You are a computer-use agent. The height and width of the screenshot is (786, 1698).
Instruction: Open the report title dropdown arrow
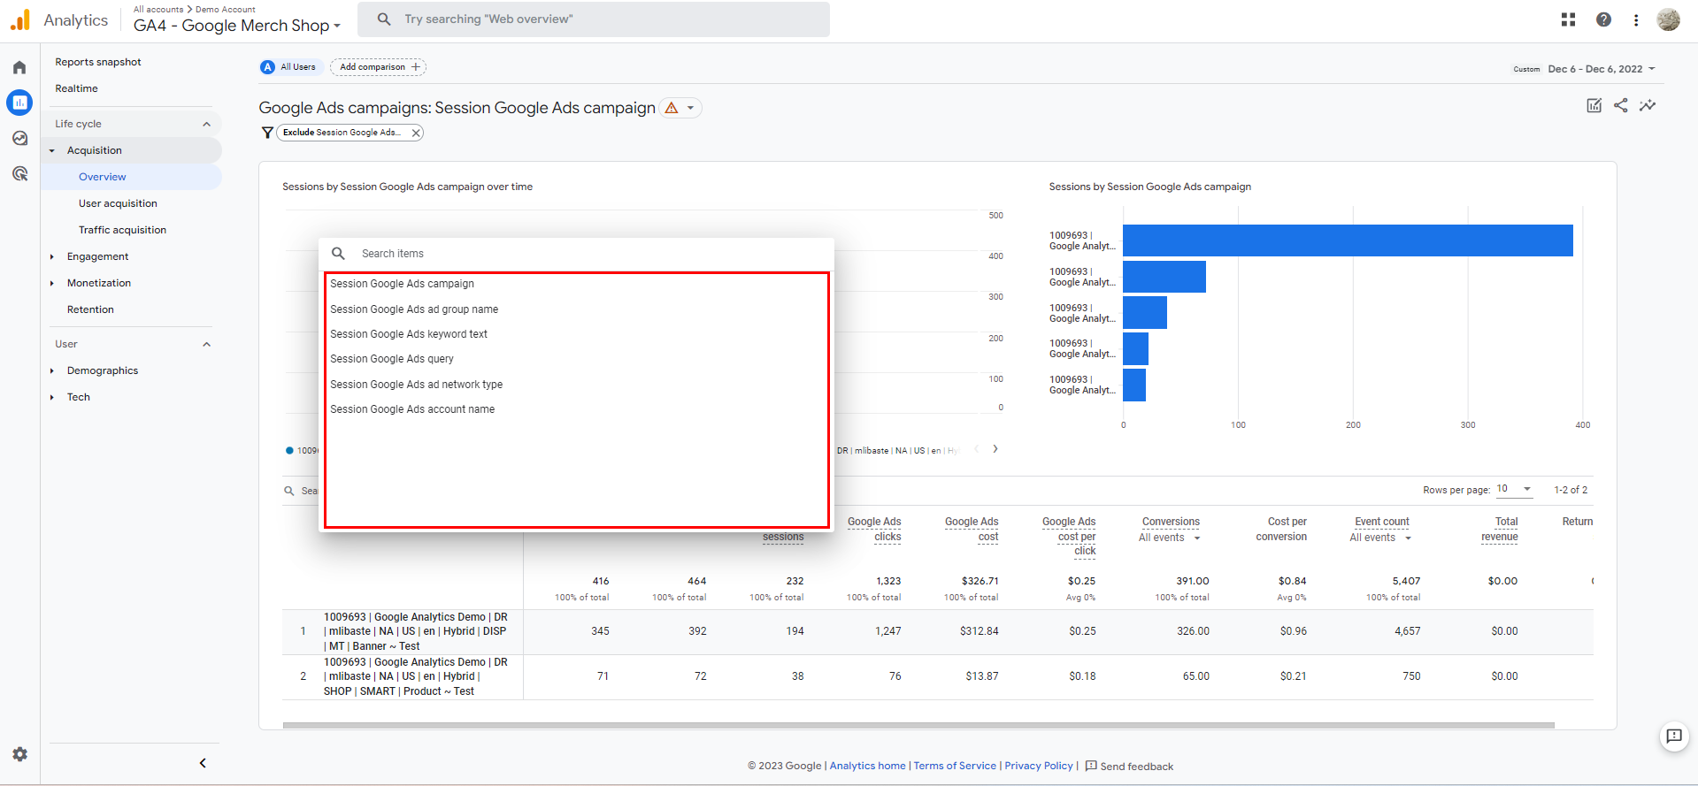click(691, 108)
